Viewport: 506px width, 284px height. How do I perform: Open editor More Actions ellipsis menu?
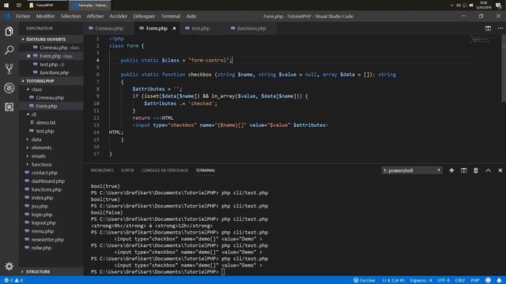point(500,28)
